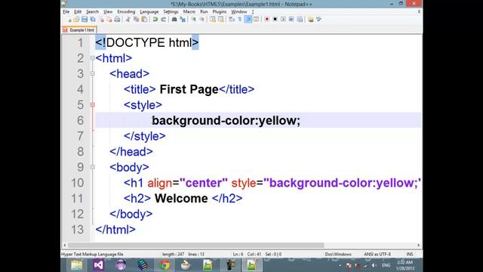Toggle Word Wrap toolbar button
Image resolution: width=483 pixels, height=272 pixels.
point(232,20)
